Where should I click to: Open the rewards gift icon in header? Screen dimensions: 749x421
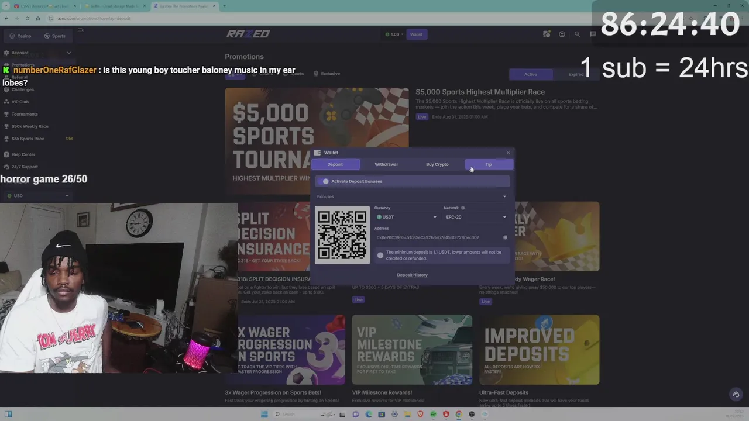tap(547, 34)
